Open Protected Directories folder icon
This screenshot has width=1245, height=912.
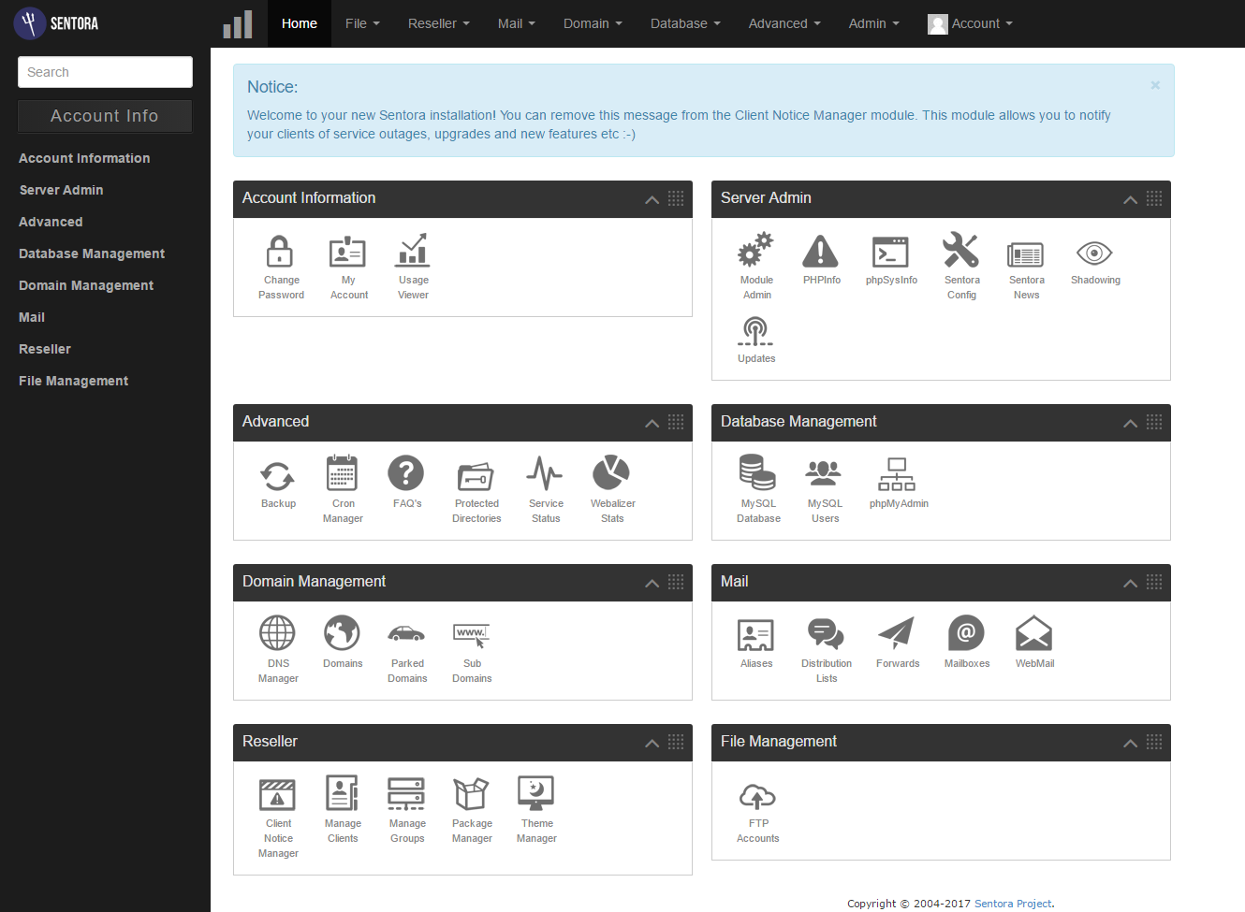[476, 477]
